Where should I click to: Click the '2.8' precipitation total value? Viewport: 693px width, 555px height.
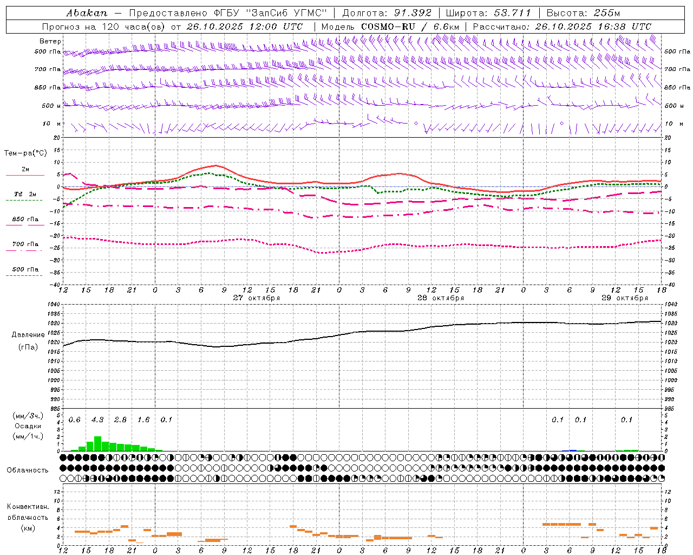120,420
